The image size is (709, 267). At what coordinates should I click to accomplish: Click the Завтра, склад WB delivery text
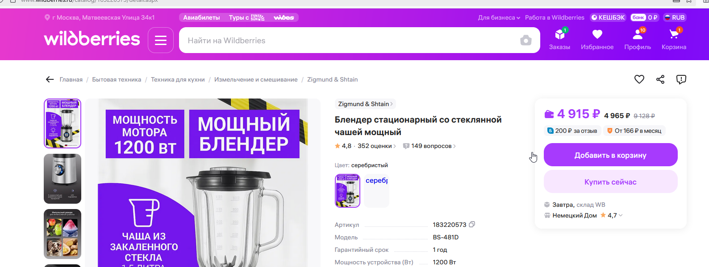[x=579, y=205]
